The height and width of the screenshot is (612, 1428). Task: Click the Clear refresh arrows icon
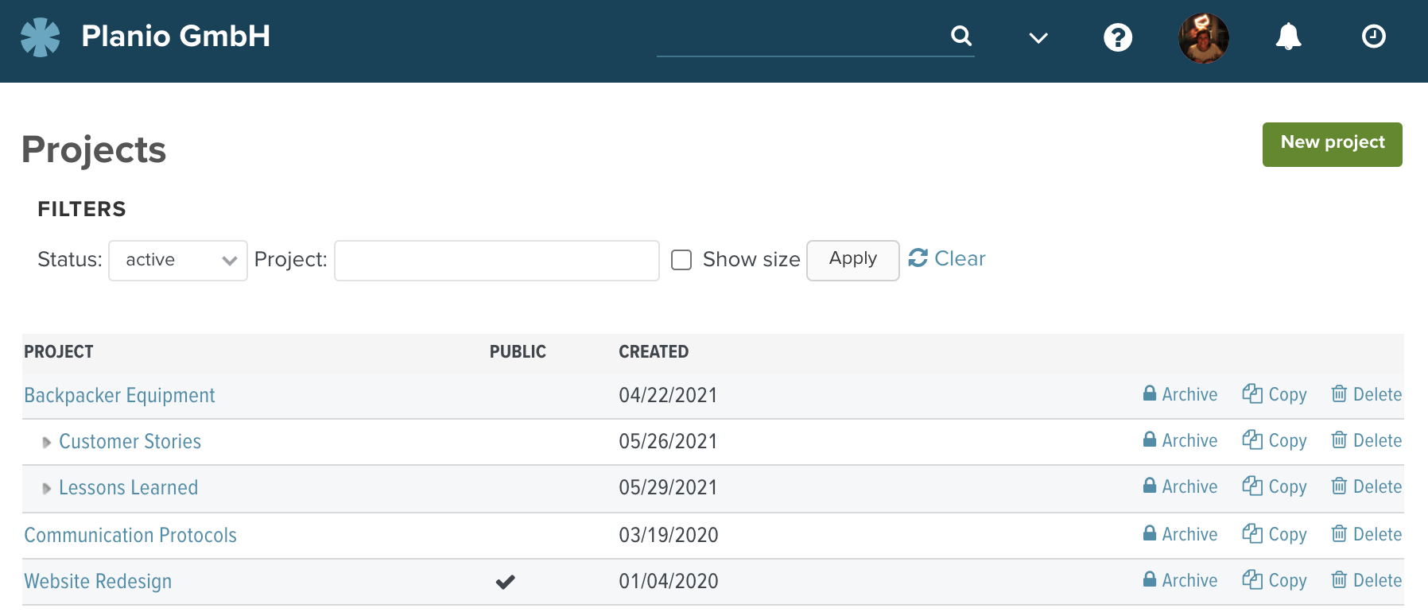pos(918,258)
